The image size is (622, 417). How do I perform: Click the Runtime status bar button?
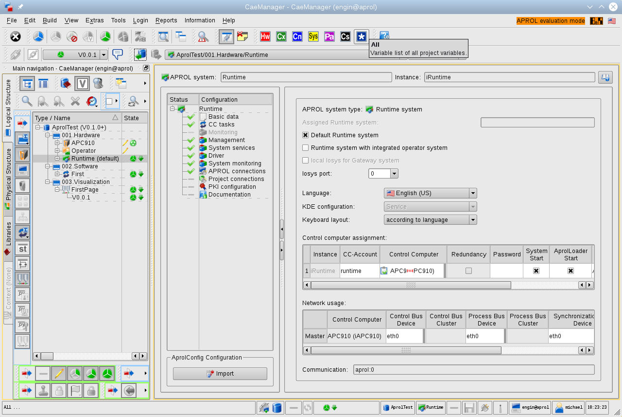[431, 407]
